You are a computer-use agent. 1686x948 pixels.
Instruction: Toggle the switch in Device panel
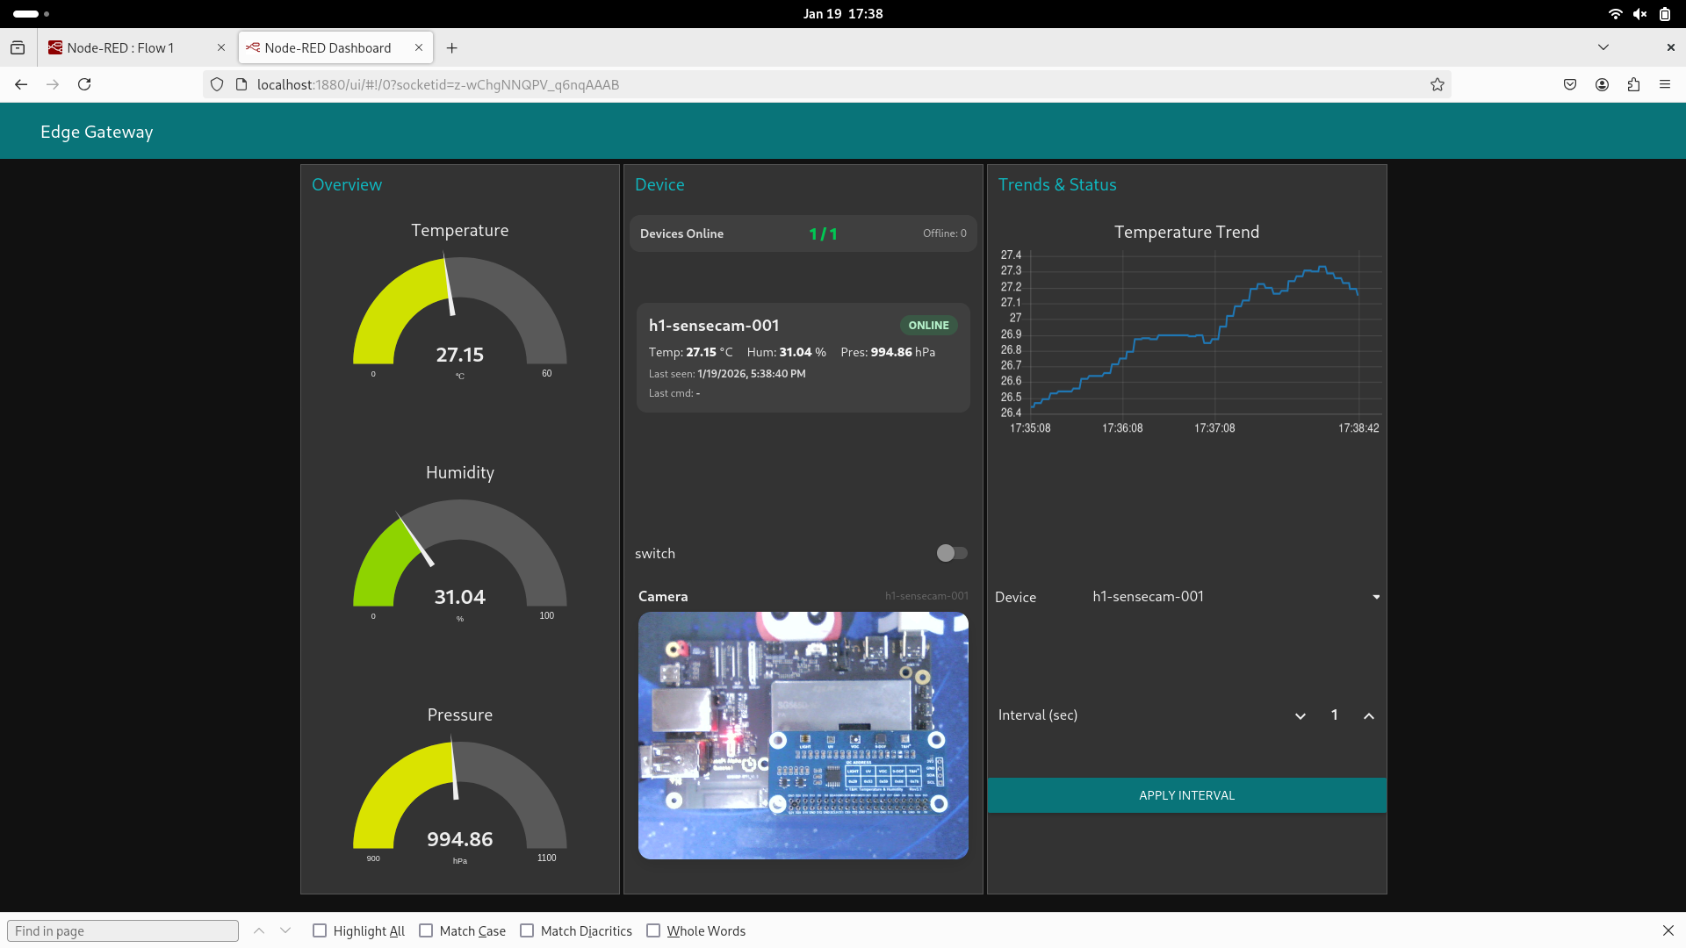(x=951, y=553)
